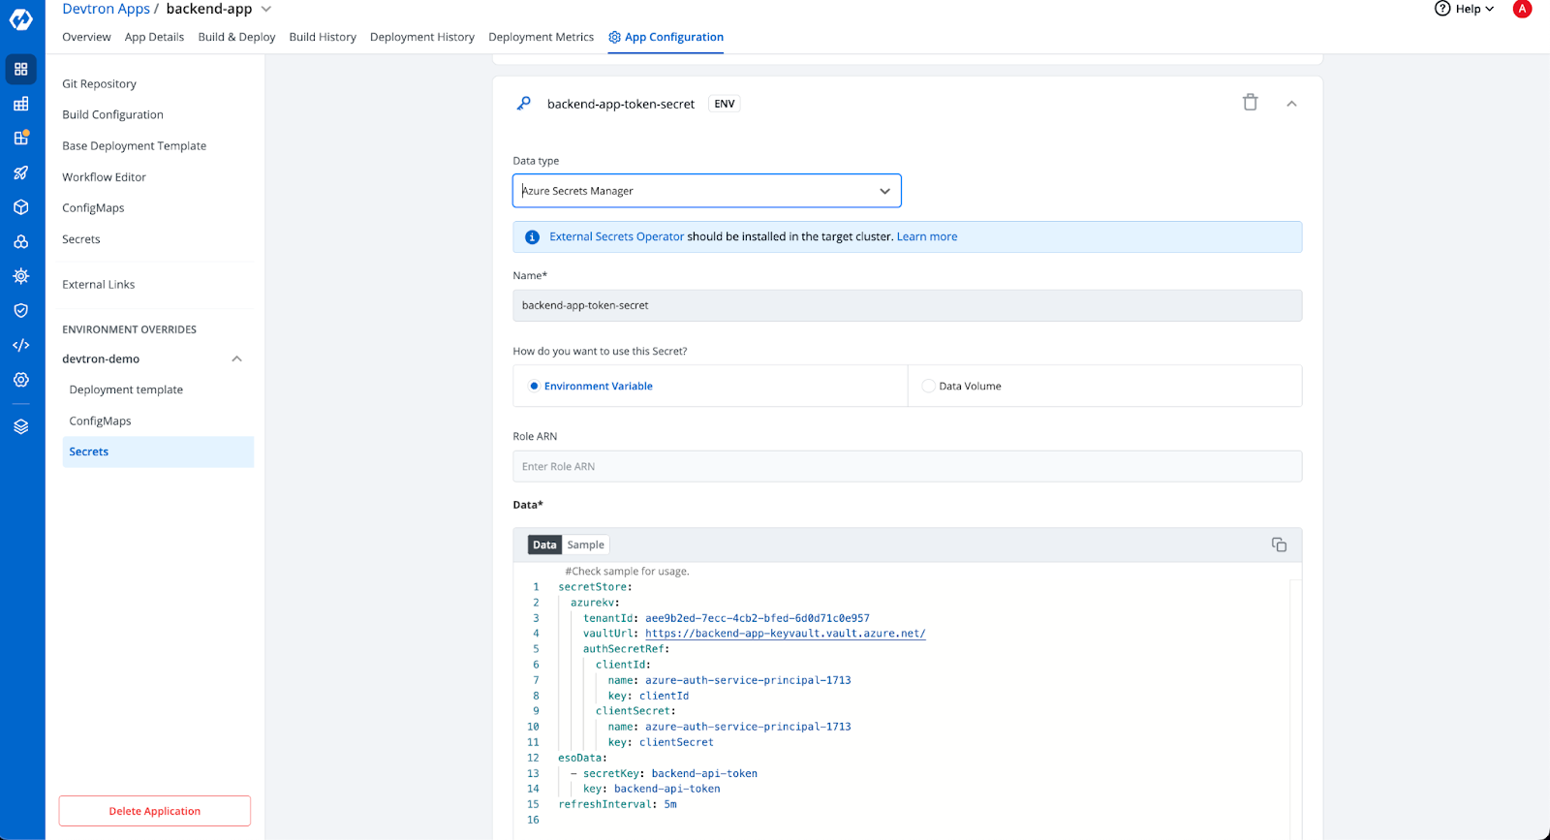Viewport: 1550px width, 840px height.
Task: Switch to the Deployment Metrics tab
Action: point(541,37)
